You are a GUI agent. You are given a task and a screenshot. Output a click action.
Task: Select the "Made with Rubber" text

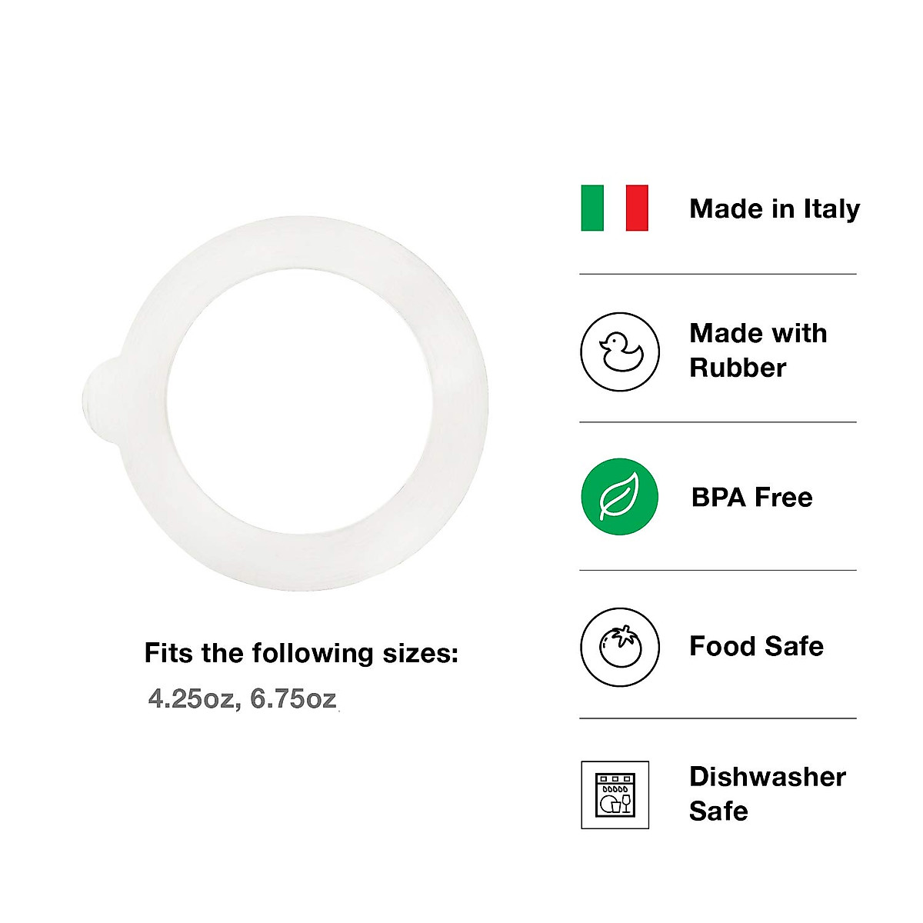758,350
